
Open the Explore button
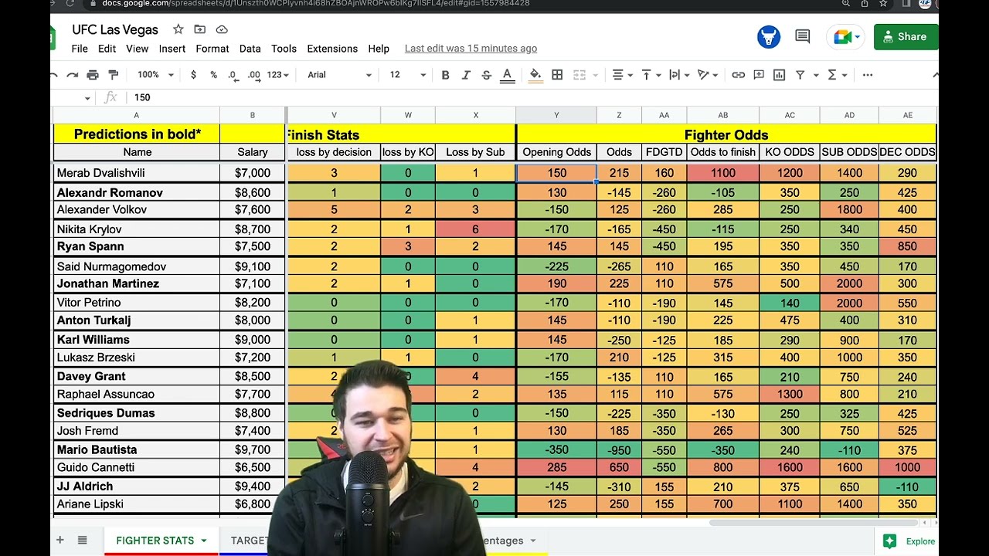tap(909, 541)
